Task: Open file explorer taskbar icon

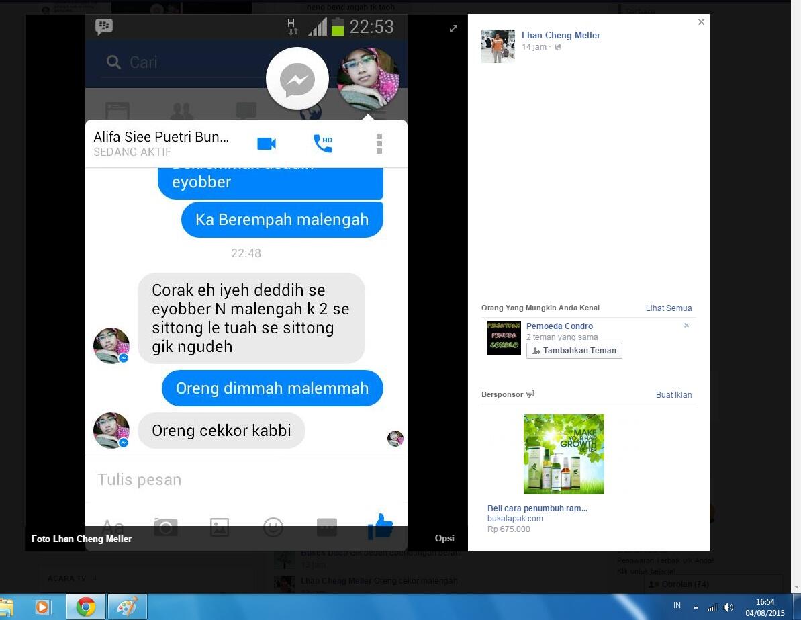Action: click(6, 607)
